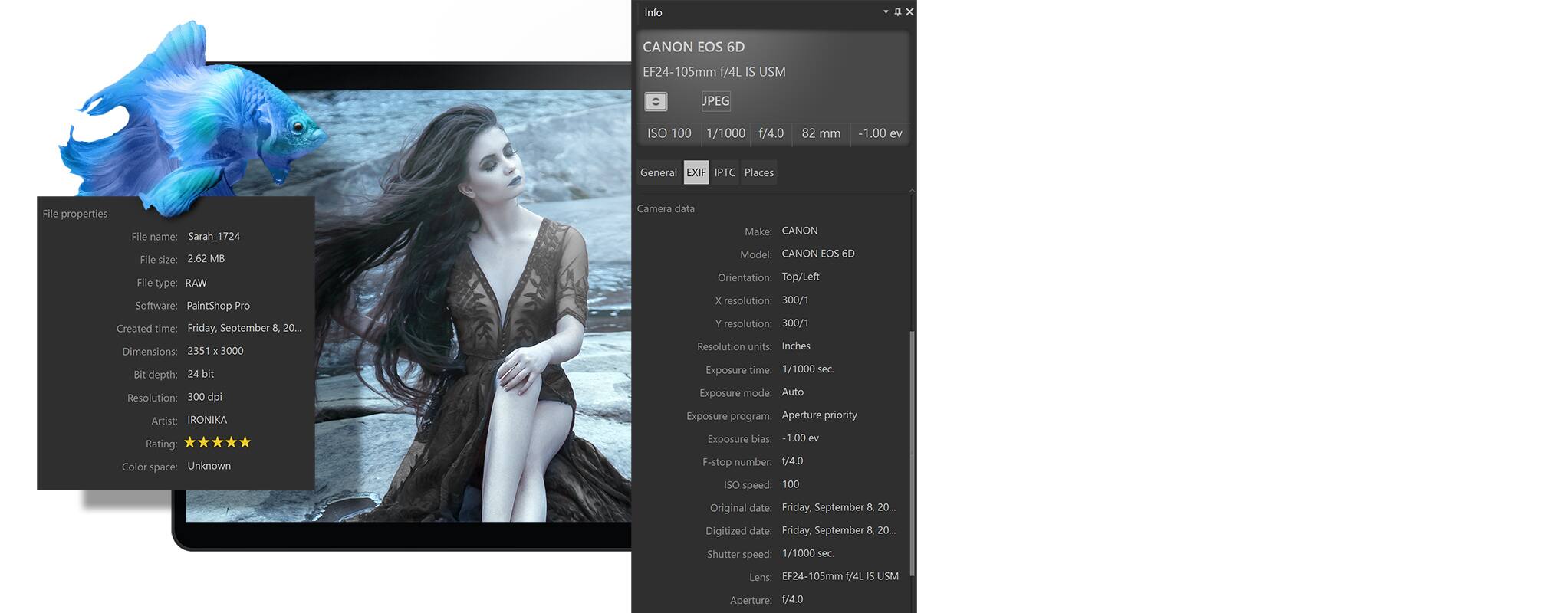1549x613 pixels.
Task: Click the Y resolution value 300/1
Action: 795,323
